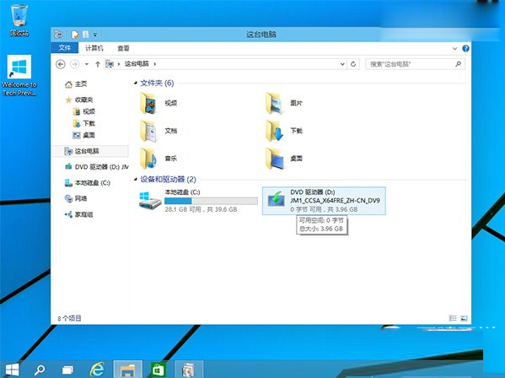Select the 图片 folder icon
This screenshot has height=378, width=505.
[274, 103]
